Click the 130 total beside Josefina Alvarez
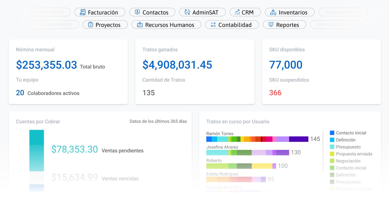Viewport: 389px width, 218px height. 296,153
